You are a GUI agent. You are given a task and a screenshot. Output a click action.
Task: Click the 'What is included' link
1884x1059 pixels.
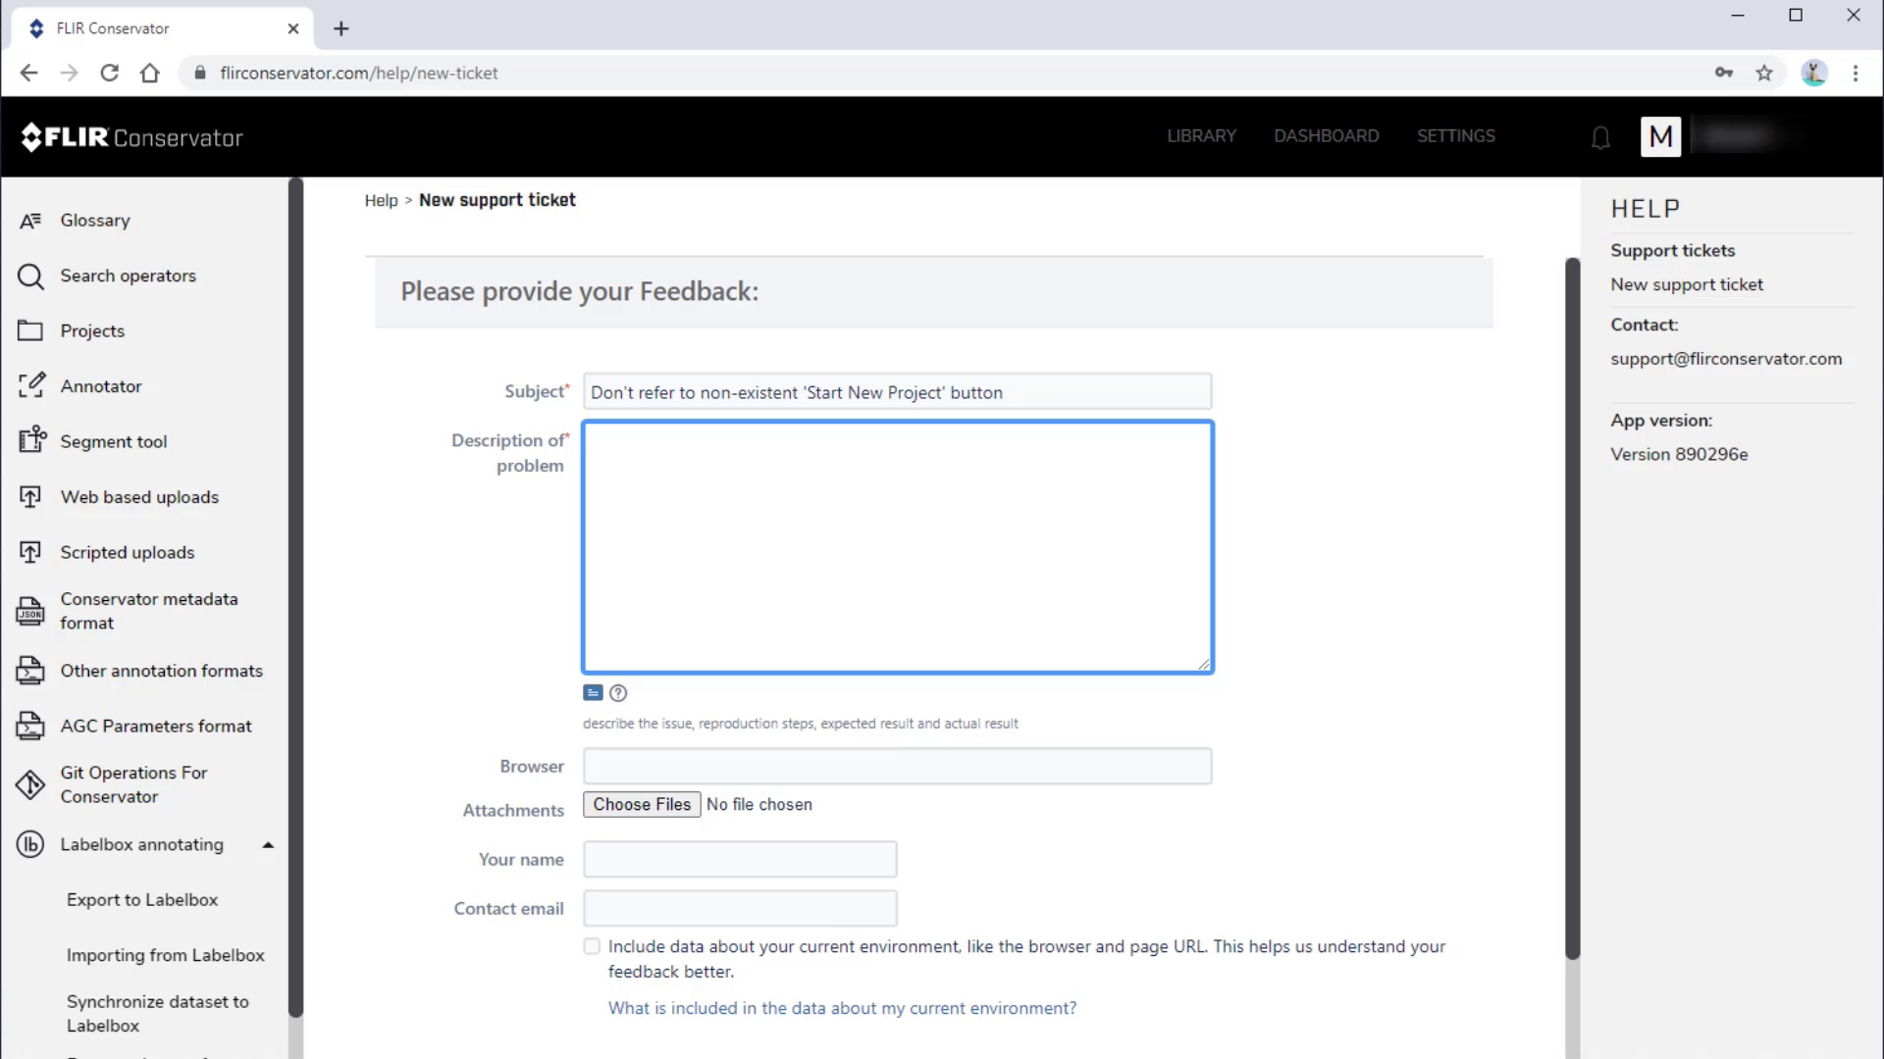841,1007
